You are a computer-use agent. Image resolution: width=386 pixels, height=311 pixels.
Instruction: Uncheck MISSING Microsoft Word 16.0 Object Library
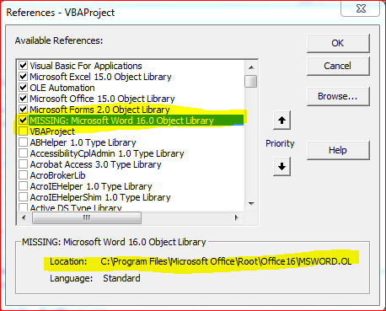23,121
